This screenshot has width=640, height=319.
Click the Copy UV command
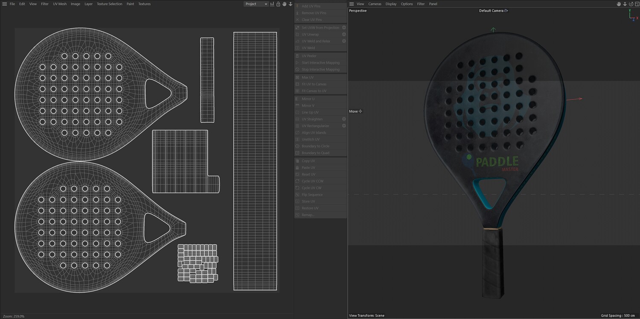[x=320, y=161]
